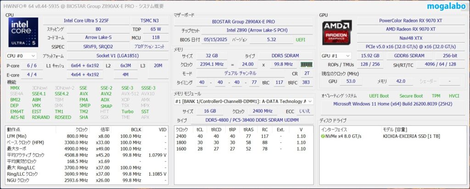Click the memory size 32 GB field
Image resolution: width=470 pixels, height=189 pixels.
coord(212,56)
